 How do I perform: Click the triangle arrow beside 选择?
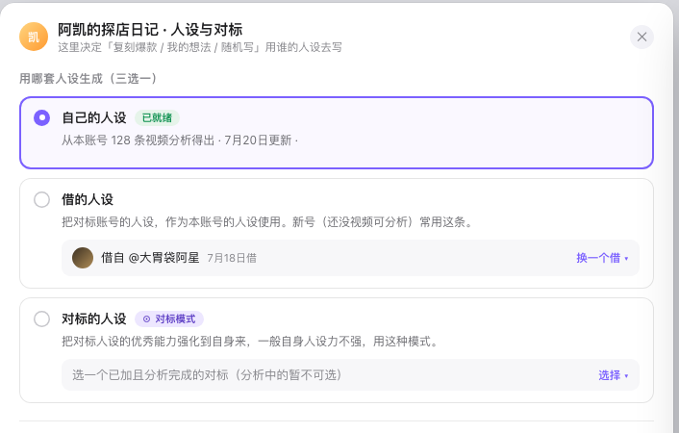(626, 376)
